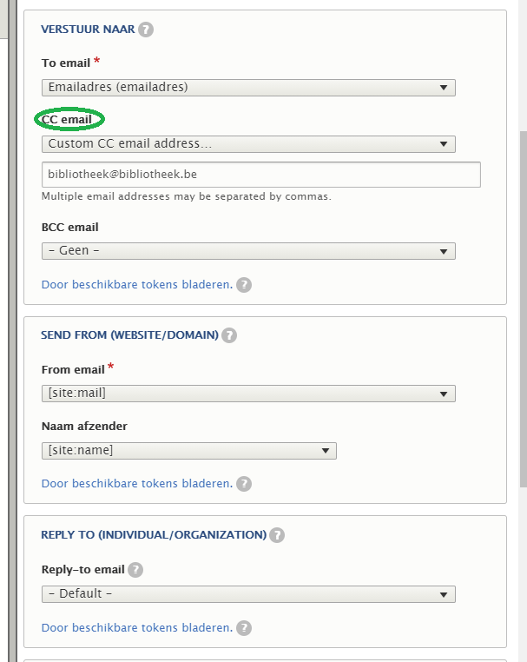Screen dimensions: 527x662
Task: Click help icon beside Reply To tokens link
Action: [244, 628]
